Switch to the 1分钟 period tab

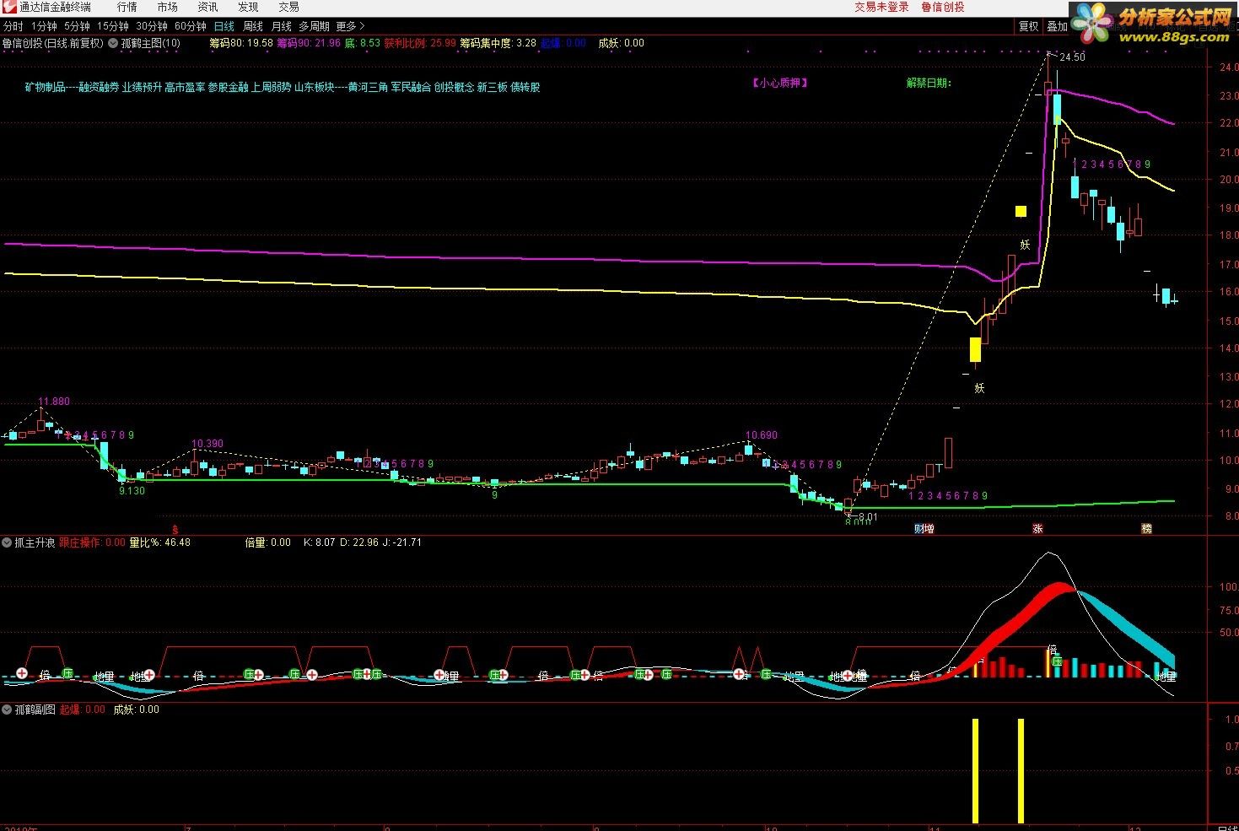pyautogui.click(x=44, y=26)
